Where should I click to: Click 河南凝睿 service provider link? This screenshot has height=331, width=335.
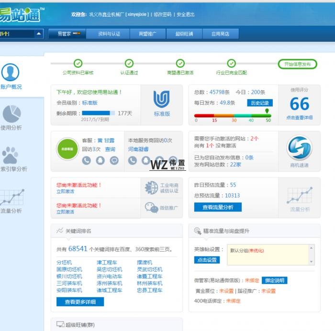tap(138, 149)
